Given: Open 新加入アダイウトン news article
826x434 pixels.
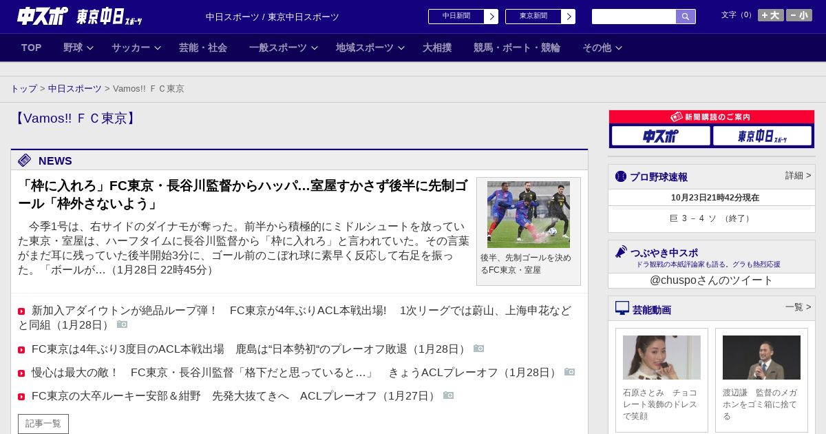Looking at the screenshot, I should (x=295, y=318).
